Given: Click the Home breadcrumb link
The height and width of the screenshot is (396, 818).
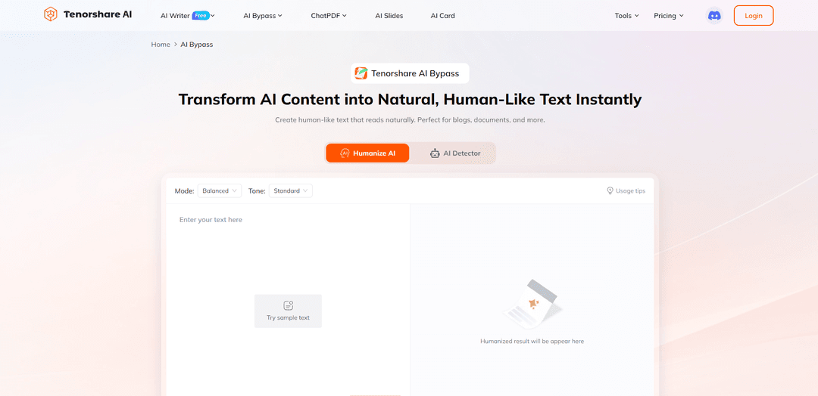Looking at the screenshot, I should click(x=161, y=45).
